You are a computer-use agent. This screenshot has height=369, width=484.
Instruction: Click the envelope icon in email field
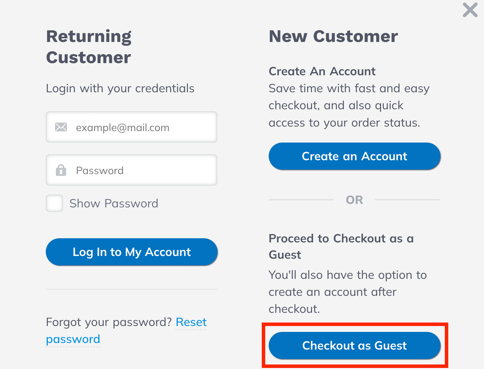61,127
